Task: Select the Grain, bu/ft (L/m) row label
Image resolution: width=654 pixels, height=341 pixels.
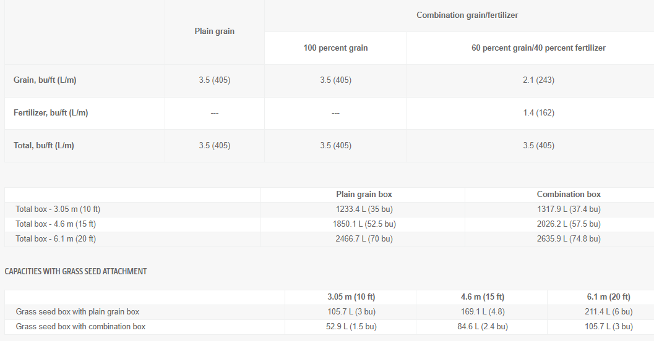Action: click(x=45, y=80)
